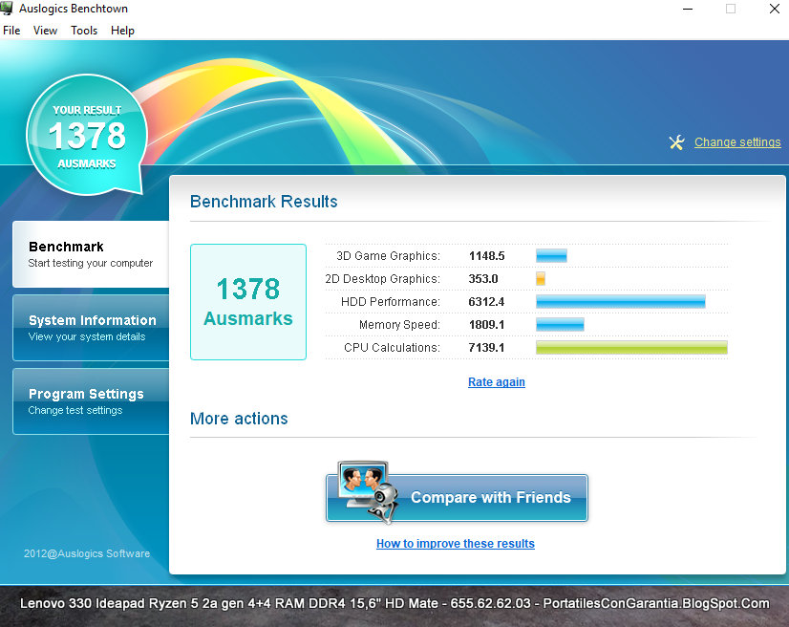789x627 pixels.
Task: Click the HDD Performance blue bar
Action: 621,302
